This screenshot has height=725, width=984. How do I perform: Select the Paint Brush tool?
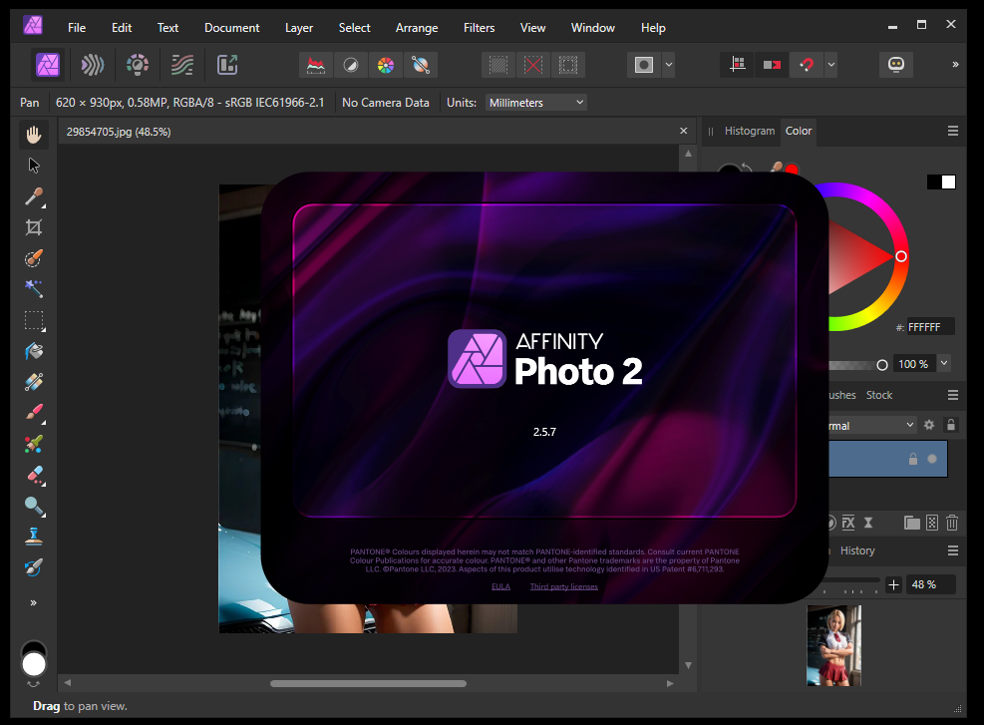(34, 413)
